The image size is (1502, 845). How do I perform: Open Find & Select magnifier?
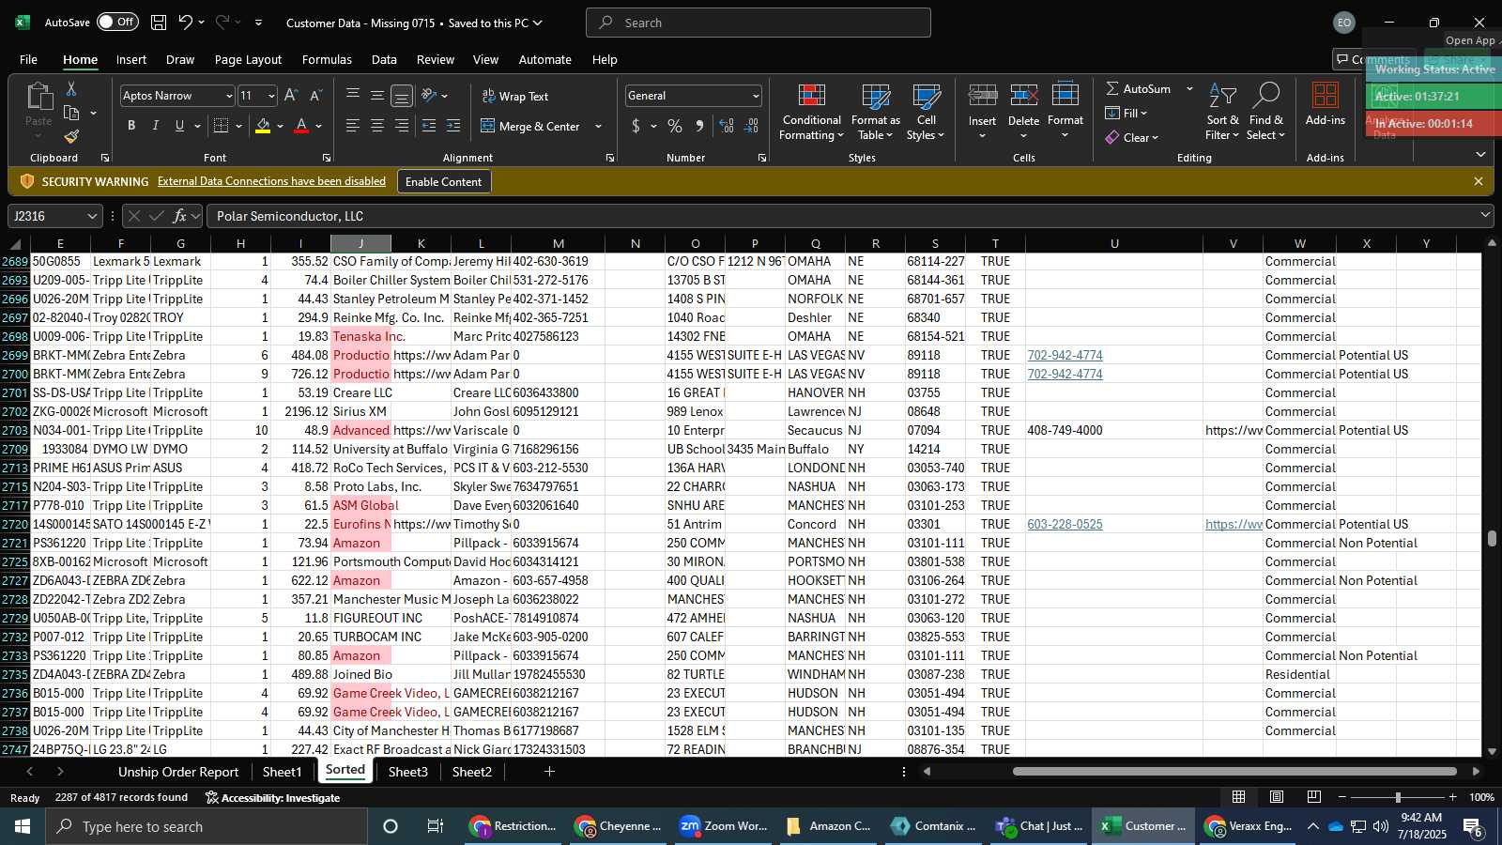tap(1265, 113)
